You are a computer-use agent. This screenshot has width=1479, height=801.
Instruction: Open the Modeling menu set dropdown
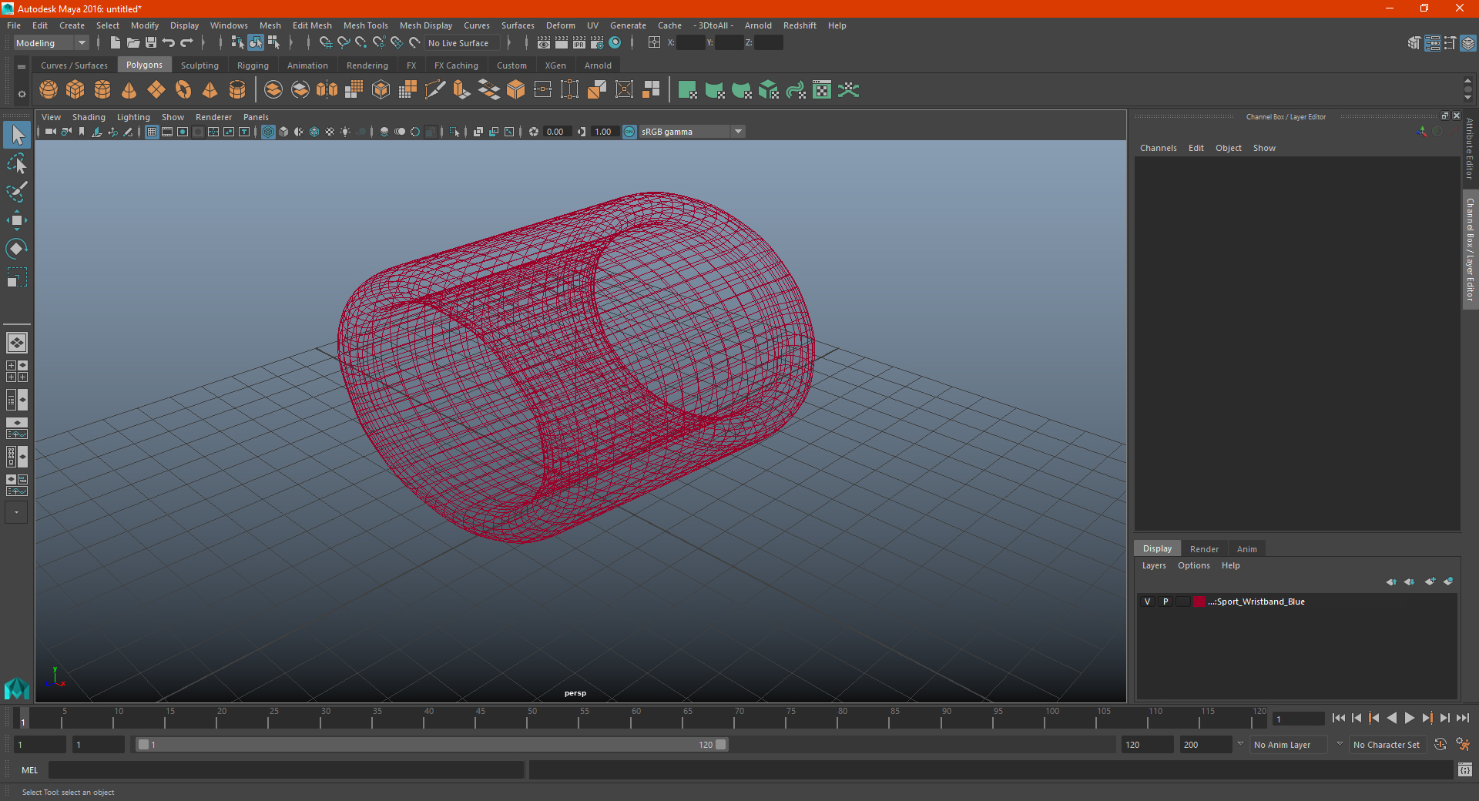point(52,43)
